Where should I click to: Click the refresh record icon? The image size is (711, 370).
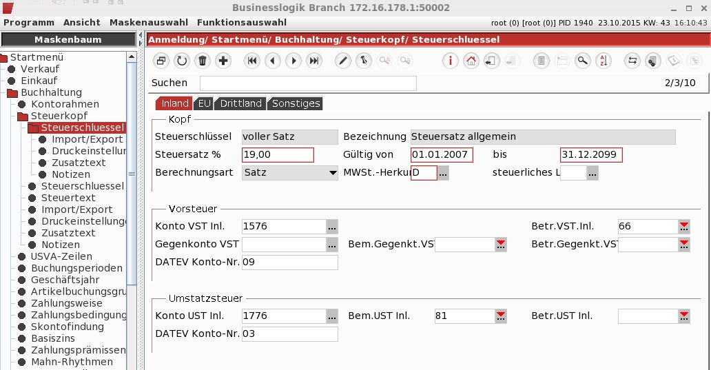tap(182, 61)
